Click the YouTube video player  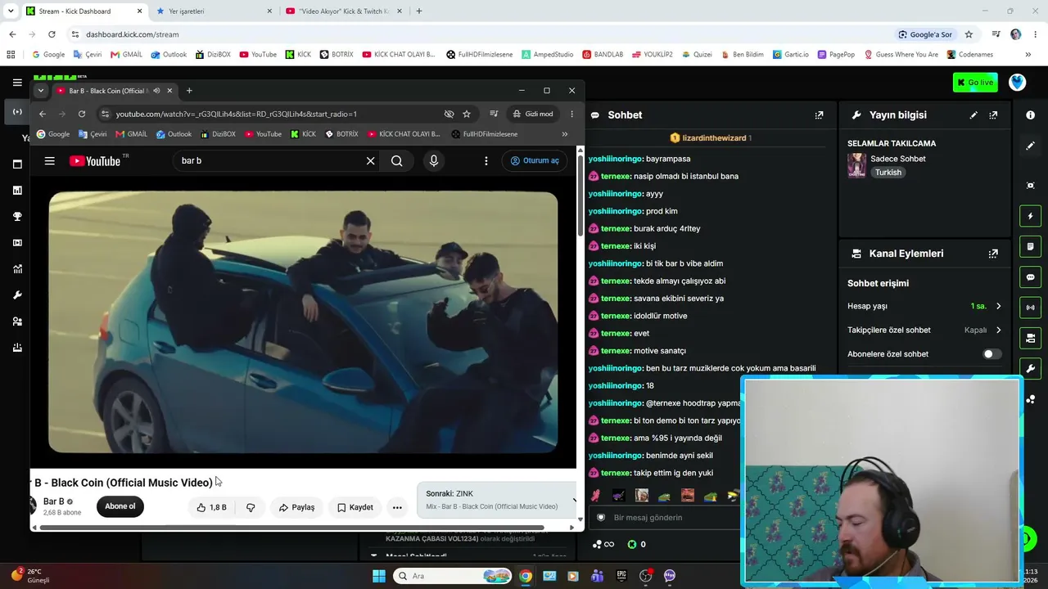click(303, 322)
